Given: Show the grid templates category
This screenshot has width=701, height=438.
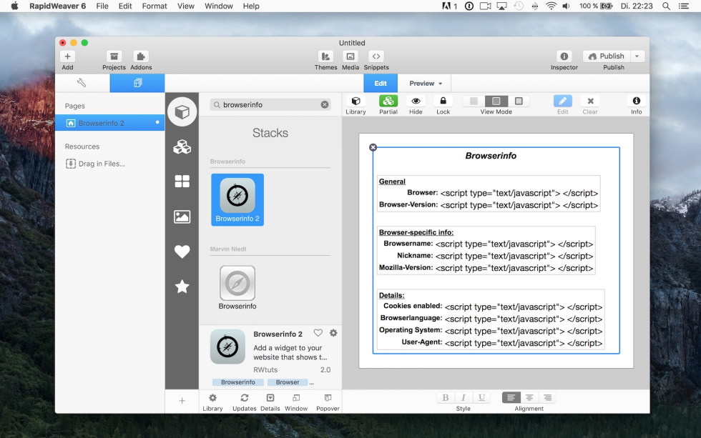Looking at the screenshot, I should [182, 181].
